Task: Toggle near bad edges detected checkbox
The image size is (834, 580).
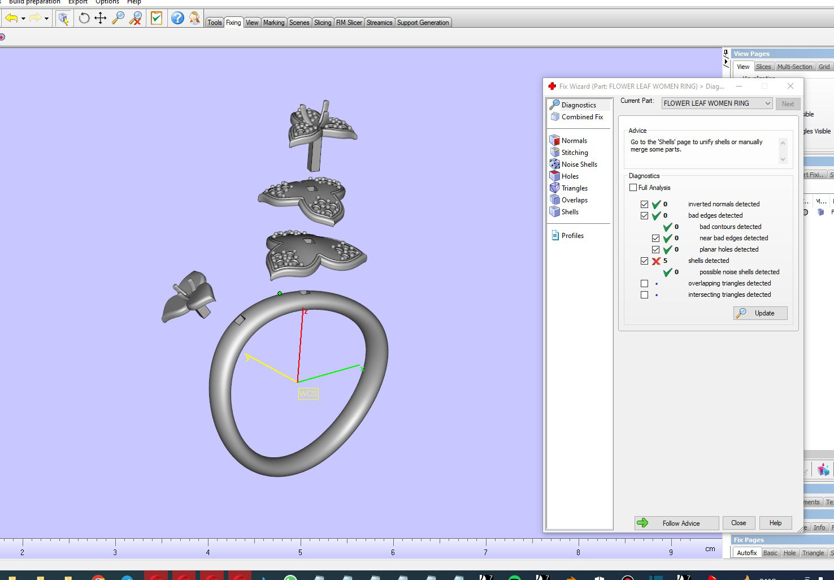Action: [x=655, y=238]
